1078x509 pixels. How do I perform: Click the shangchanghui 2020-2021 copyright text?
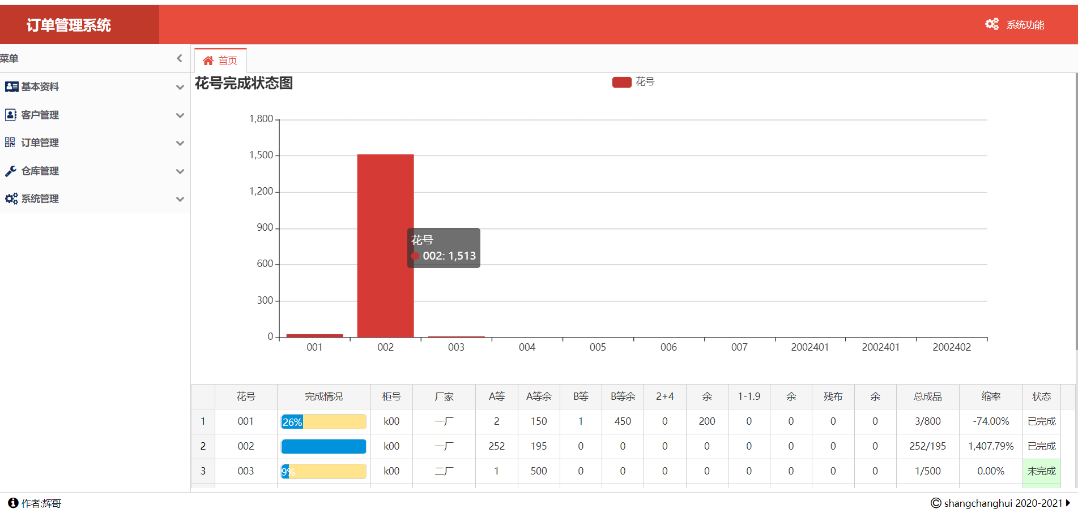click(1003, 503)
